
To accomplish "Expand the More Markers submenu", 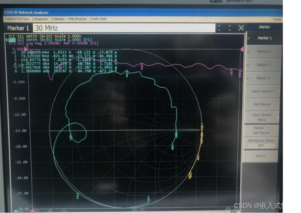I will tap(263, 91).
